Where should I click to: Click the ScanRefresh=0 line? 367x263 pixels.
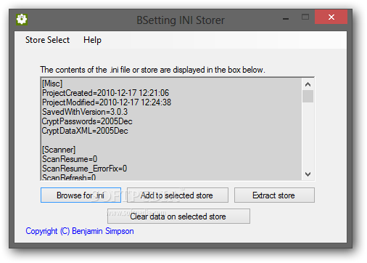point(69,177)
